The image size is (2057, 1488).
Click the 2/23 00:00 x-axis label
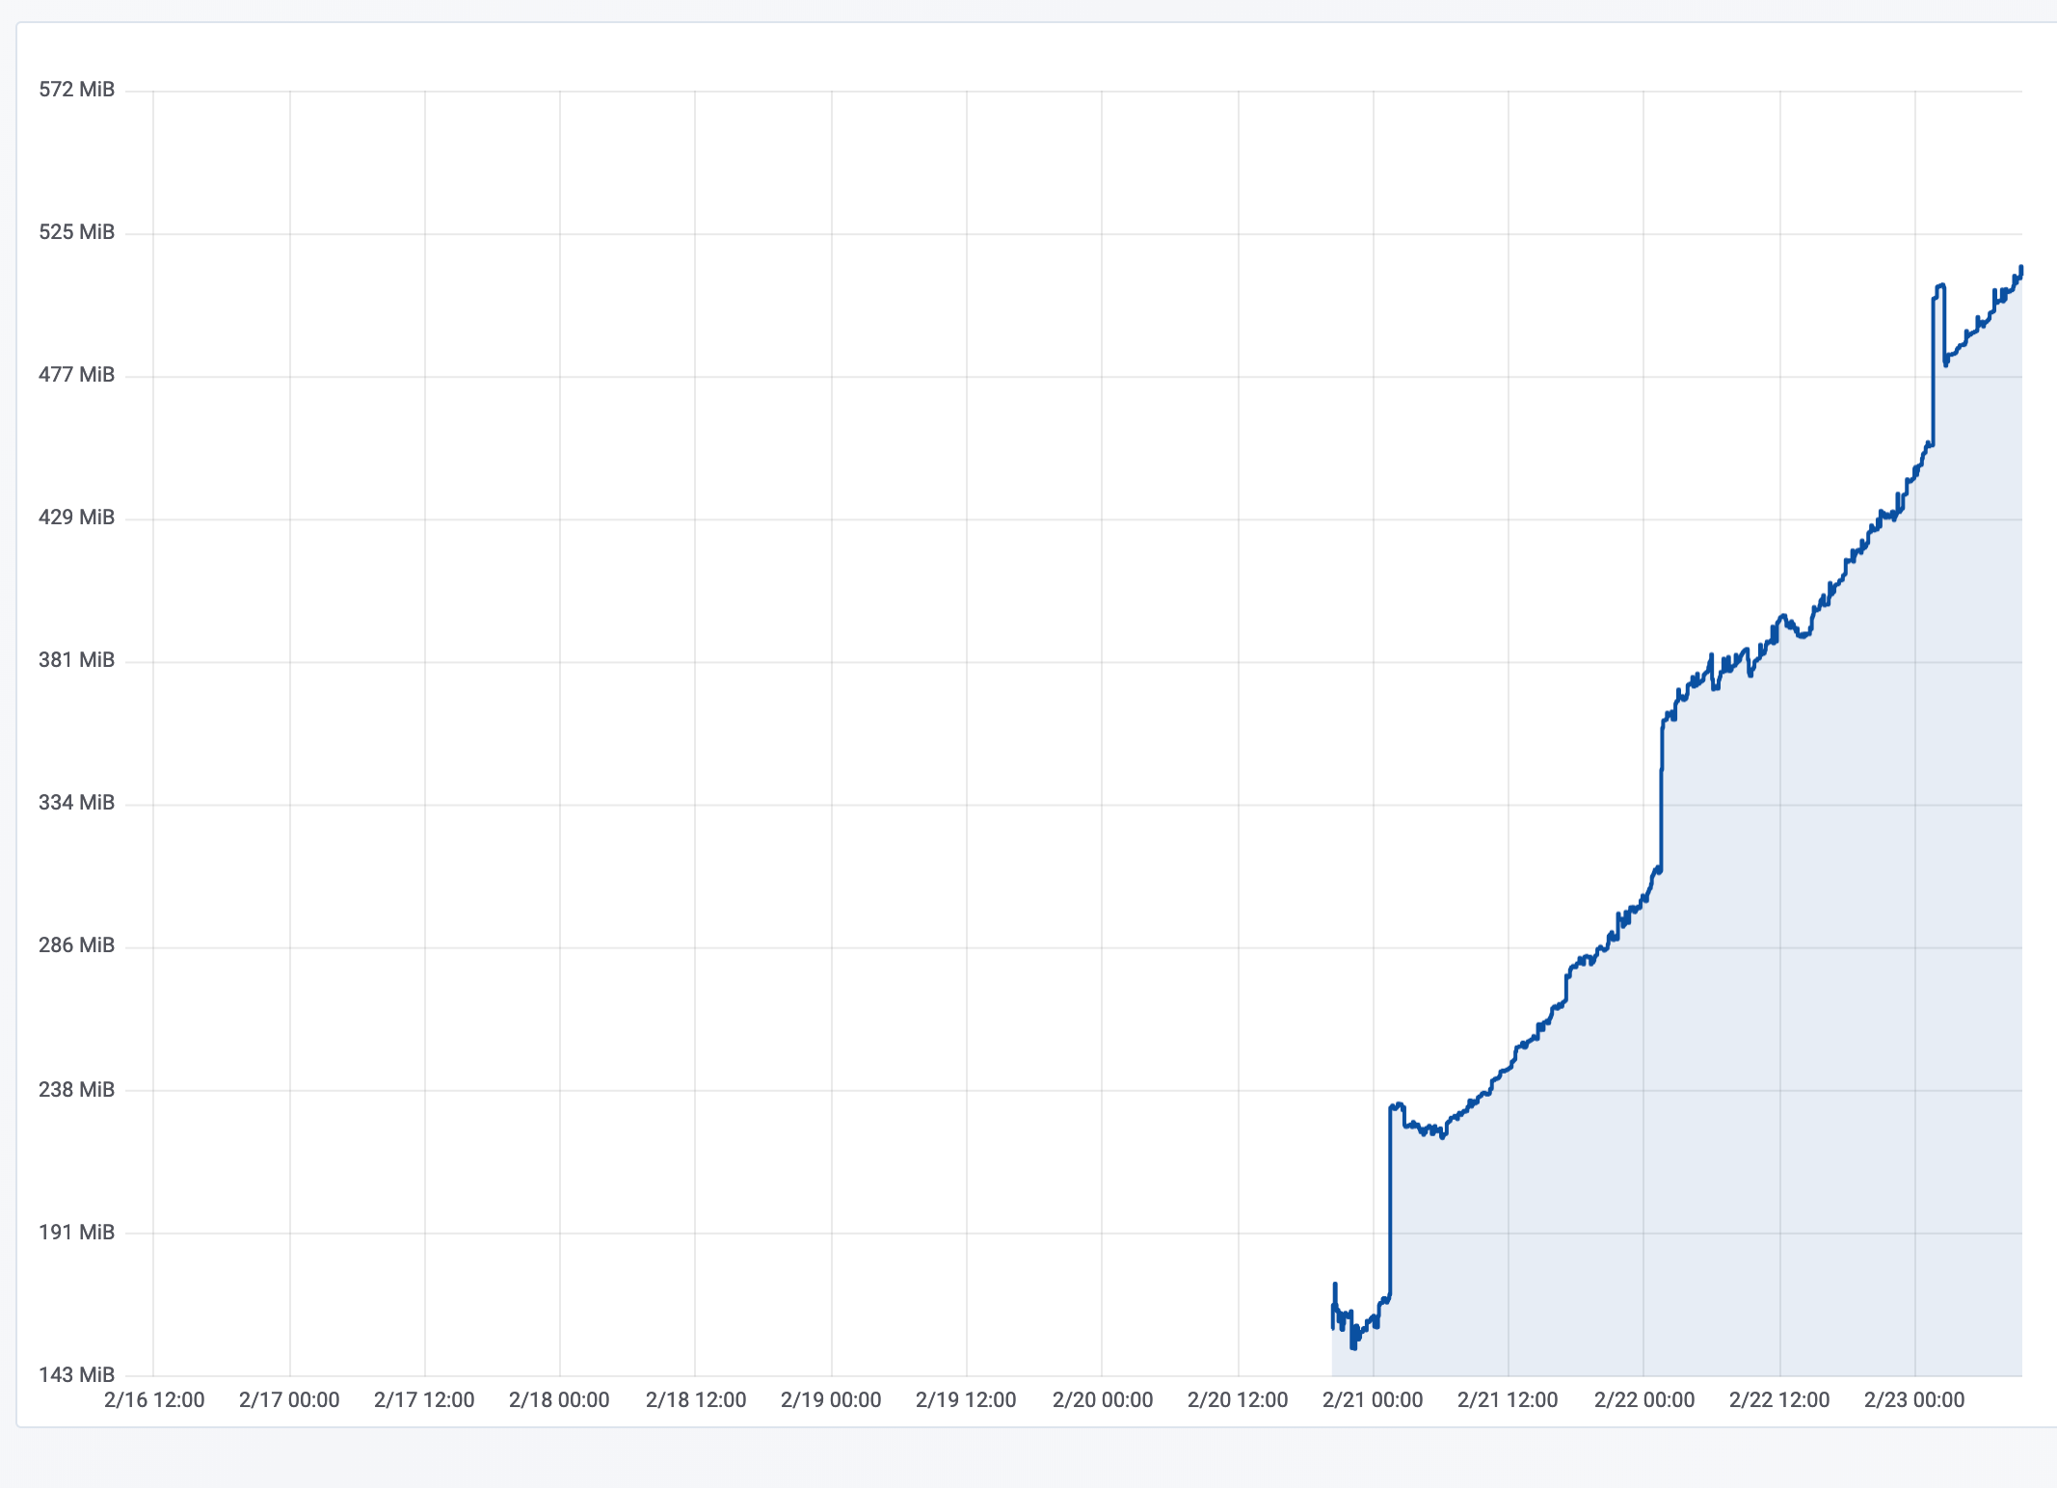click(x=1914, y=1400)
